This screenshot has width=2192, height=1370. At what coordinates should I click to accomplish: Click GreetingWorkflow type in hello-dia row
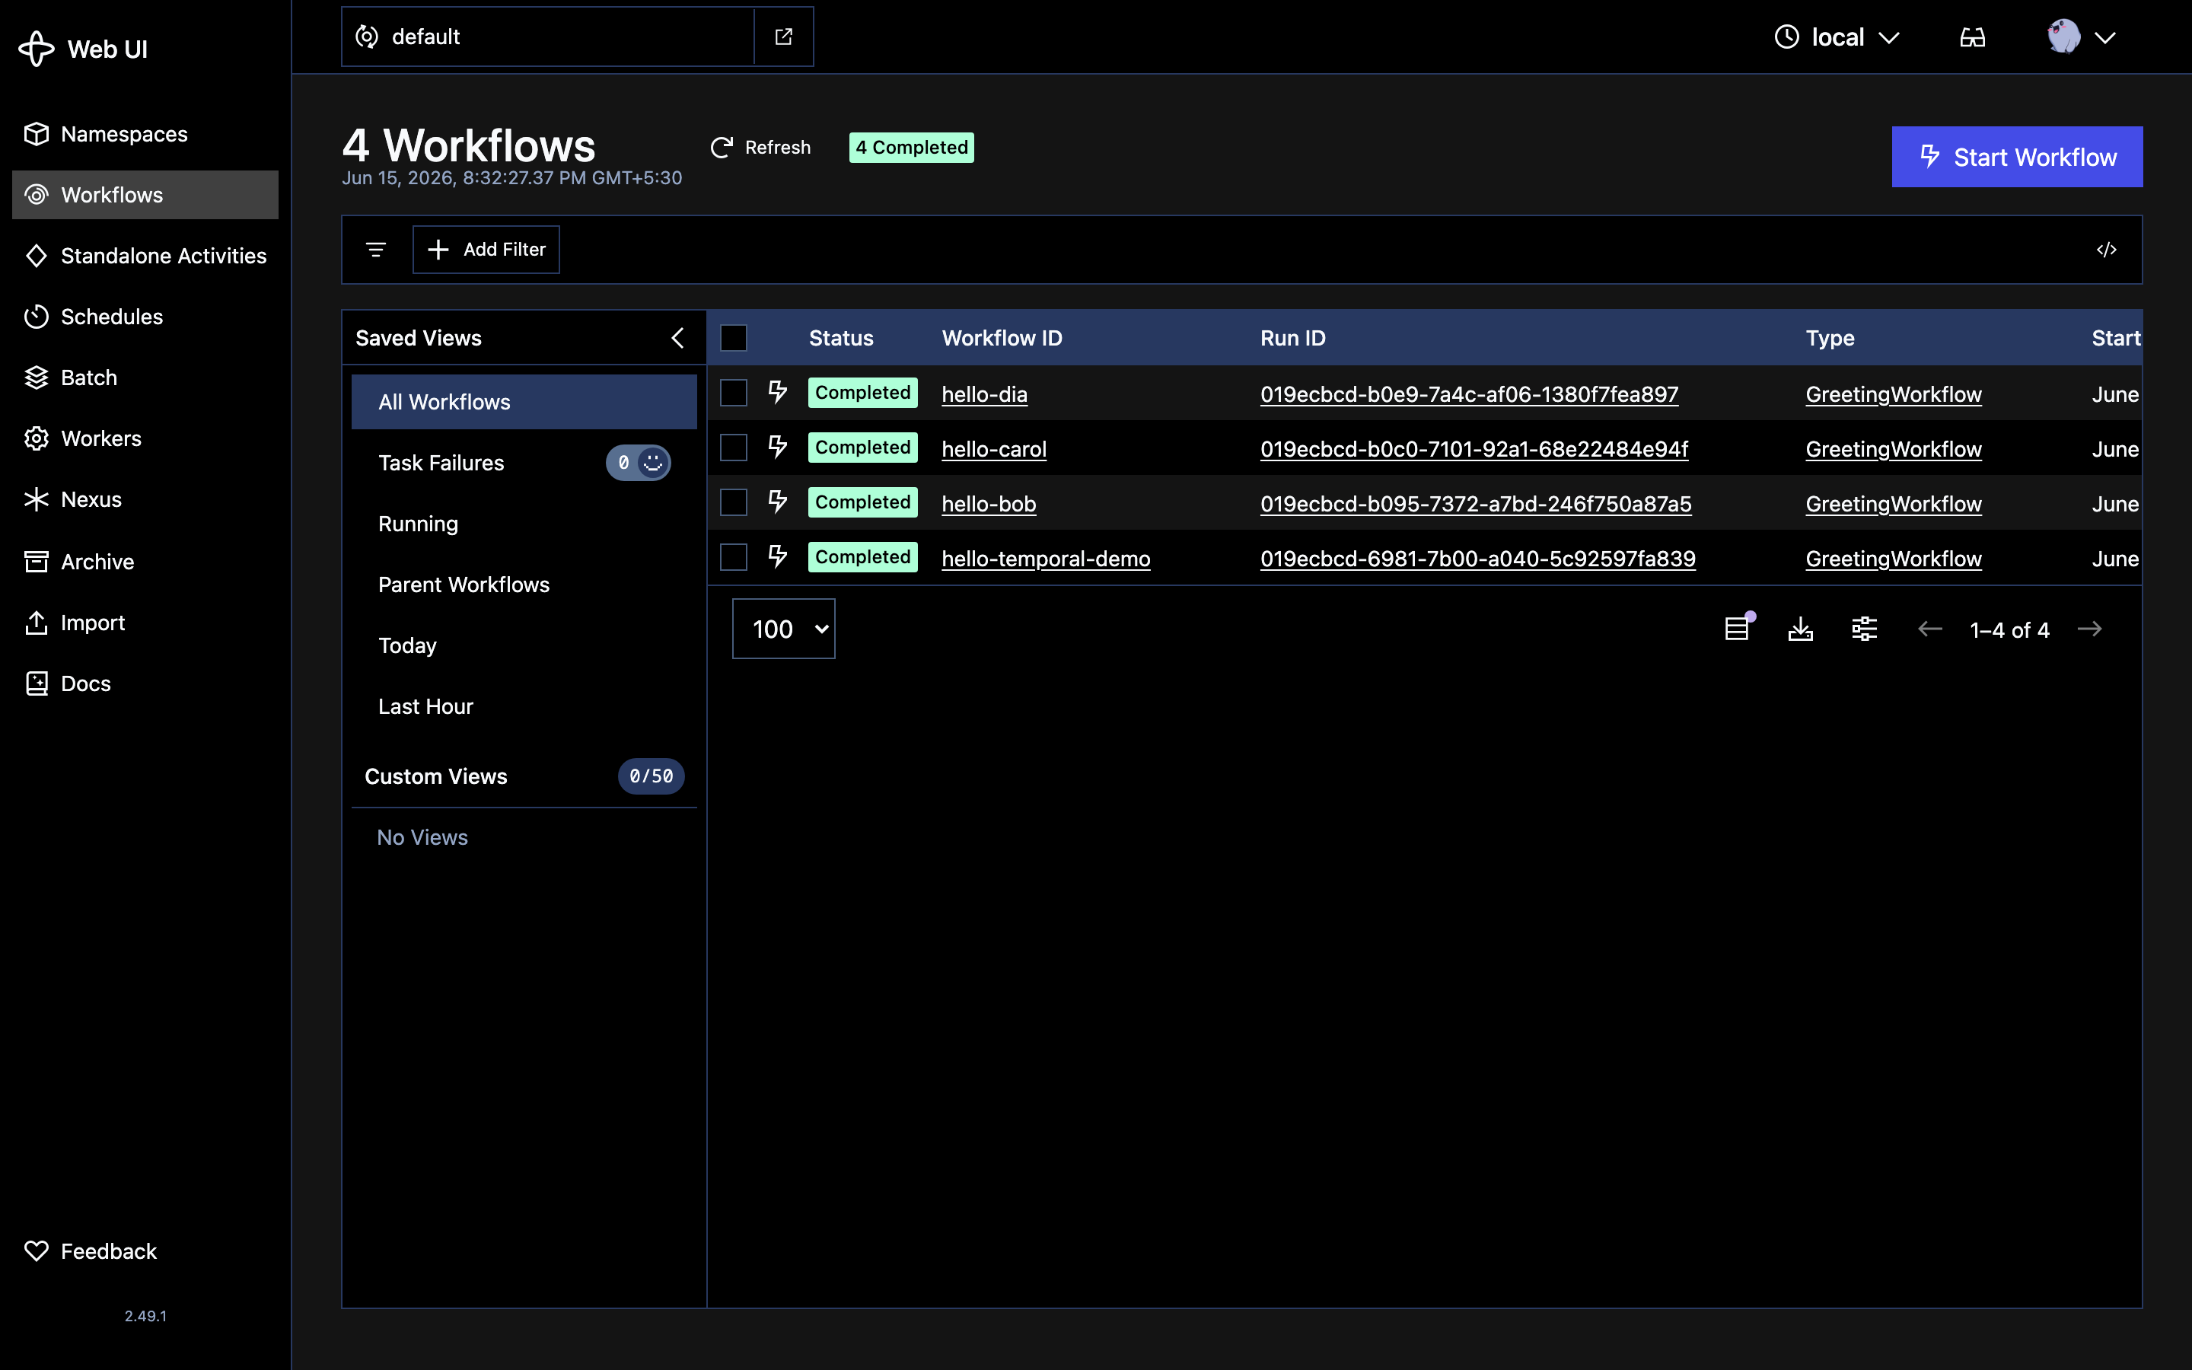coord(1893,394)
